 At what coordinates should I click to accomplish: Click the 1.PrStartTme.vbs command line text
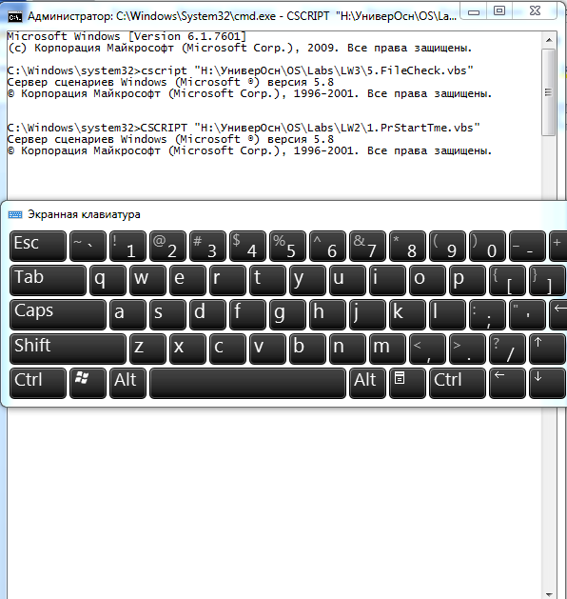point(244,128)
